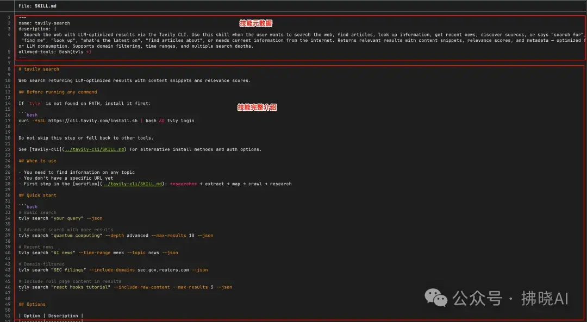
Task: Click the '## Options' heading
Action: 32,305
